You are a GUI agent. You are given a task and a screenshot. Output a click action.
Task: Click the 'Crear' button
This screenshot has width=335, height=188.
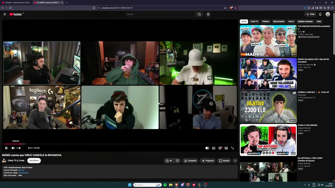310,14
